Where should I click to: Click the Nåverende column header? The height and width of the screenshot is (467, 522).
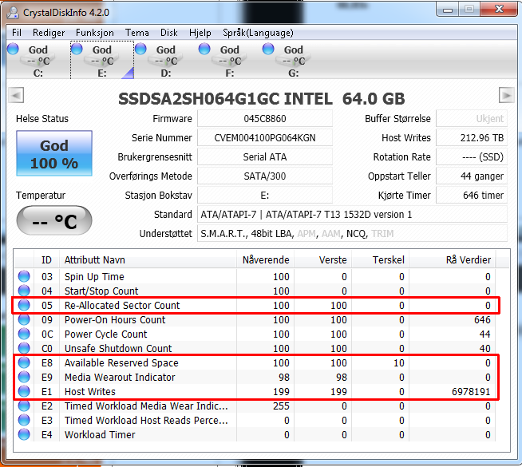(265, 259)
